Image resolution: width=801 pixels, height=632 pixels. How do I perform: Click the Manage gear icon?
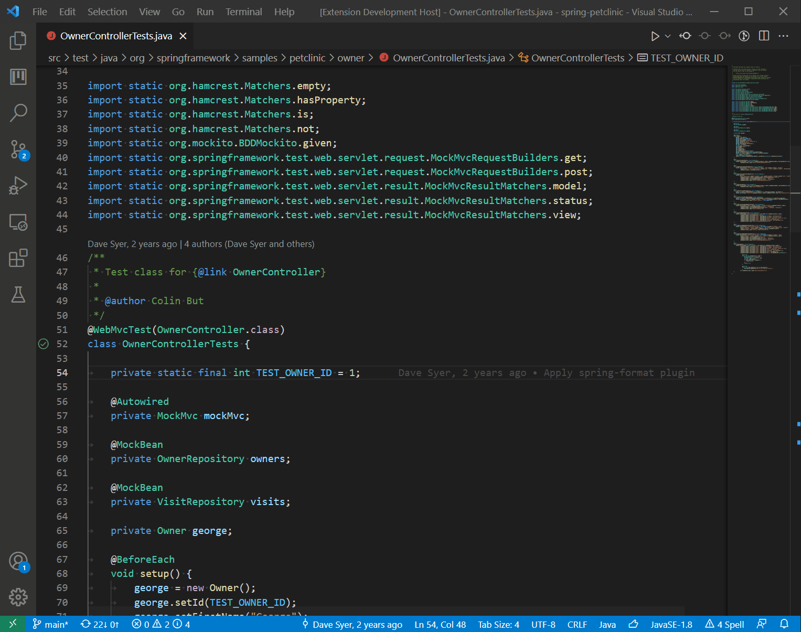18,597
